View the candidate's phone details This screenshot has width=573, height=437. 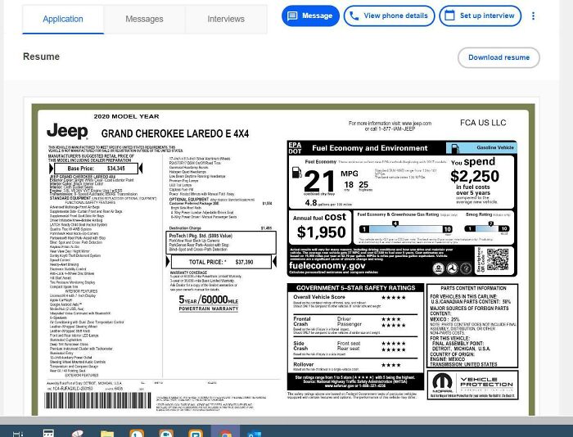389,16
